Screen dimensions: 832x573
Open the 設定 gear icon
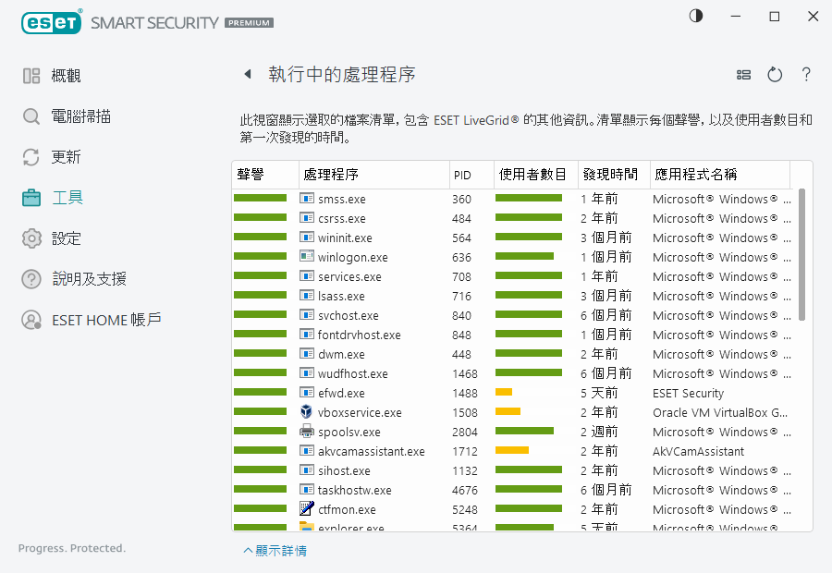click(x=31, y=238)
